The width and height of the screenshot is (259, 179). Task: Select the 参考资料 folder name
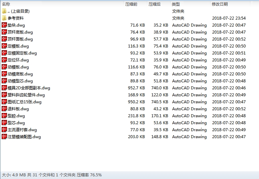[x=16, y=18]
